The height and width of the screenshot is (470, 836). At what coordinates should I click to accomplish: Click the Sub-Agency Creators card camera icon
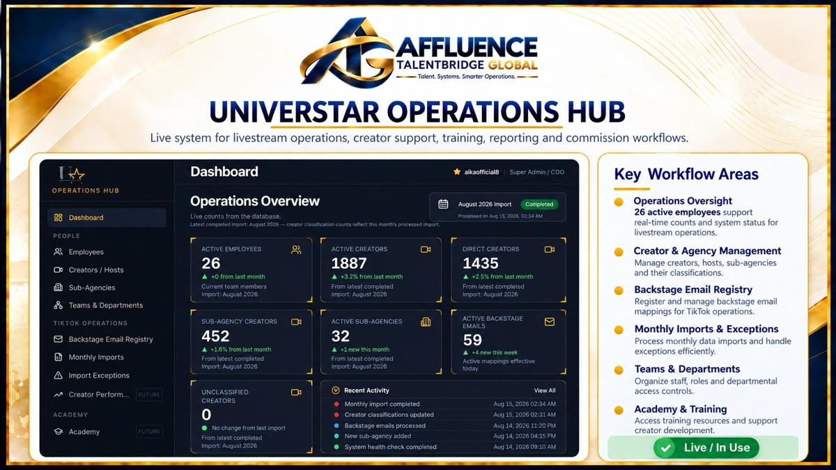tap(296, 322)
